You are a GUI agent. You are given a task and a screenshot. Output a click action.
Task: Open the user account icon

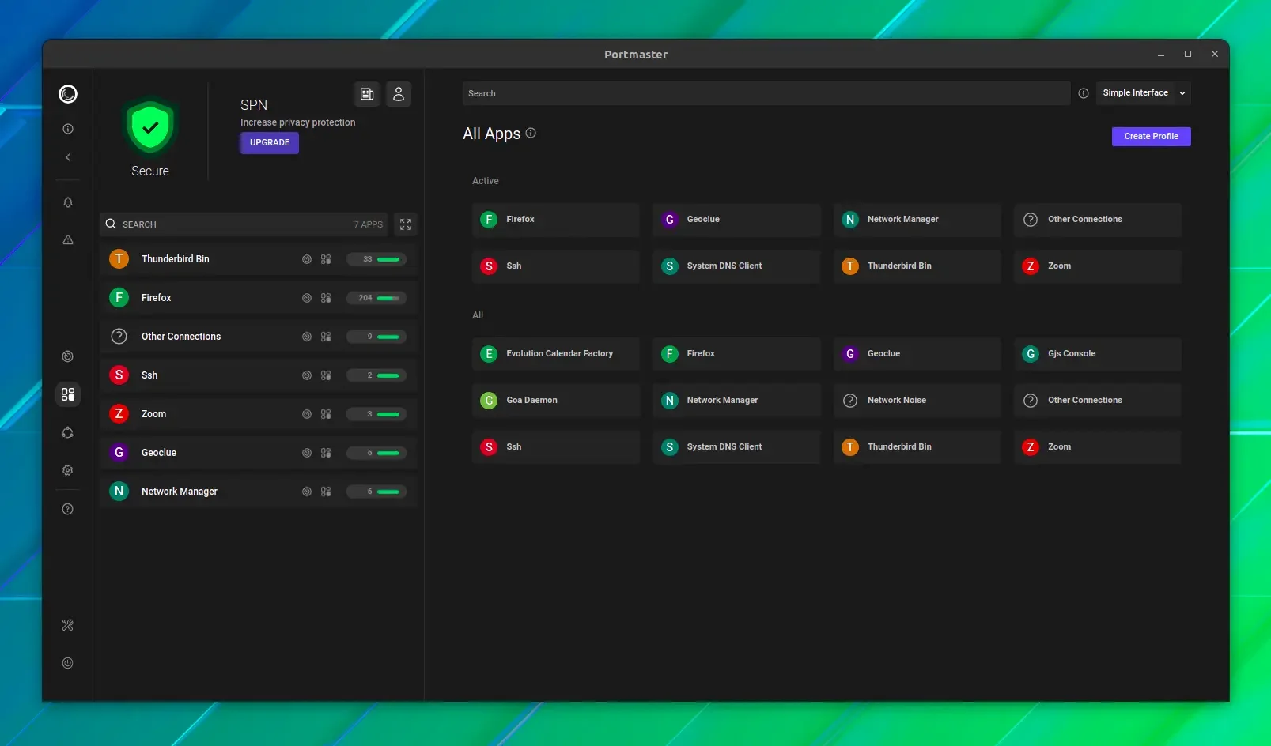(399, 94)
